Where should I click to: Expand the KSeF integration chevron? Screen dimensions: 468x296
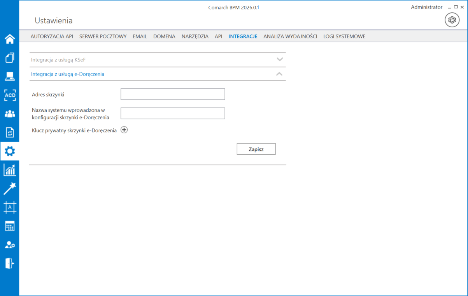pos(279,60)
